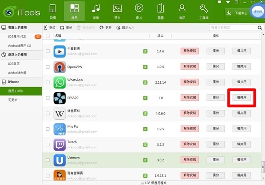This screenshot has height=185, width=265.
Task: Click the 隨身警察局 app icon
Action: pyautogui.click(x=60, y=175)
